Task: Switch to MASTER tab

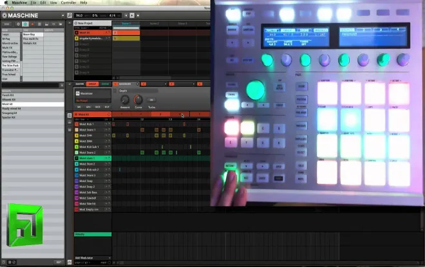Action: (80, 84)
